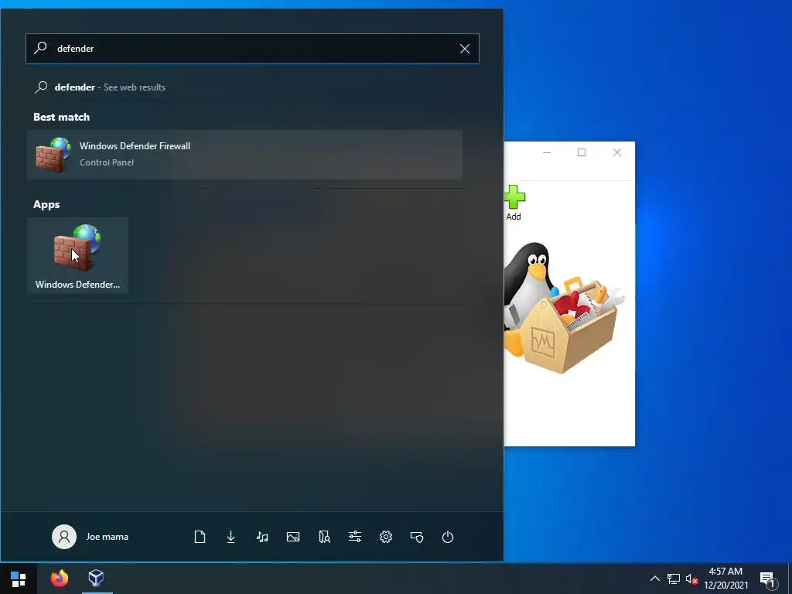The image size is (792, 594).
Task: Open Settings gear icon in start menu
Action: (386, 537)
